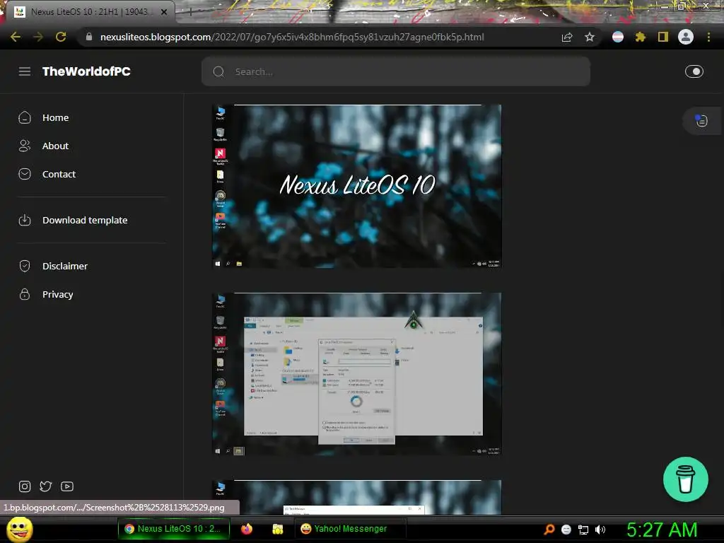Viewport: 724px width, 543px height.
Task: Click the green coffee cup donate button
Action: point(686,479)
